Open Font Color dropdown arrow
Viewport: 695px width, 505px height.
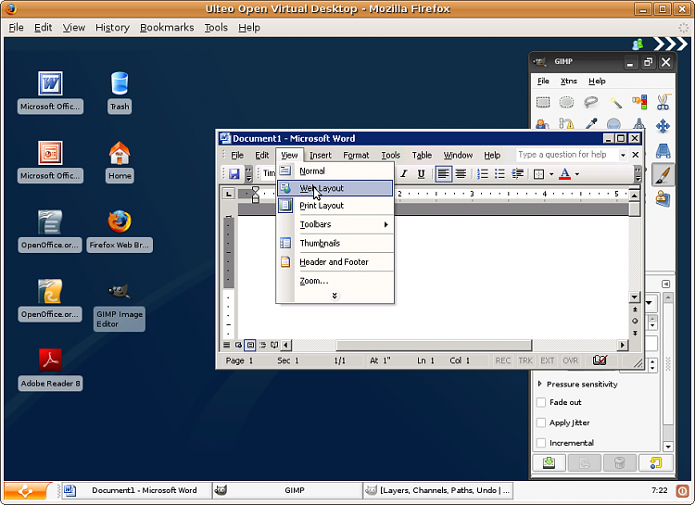577,174
